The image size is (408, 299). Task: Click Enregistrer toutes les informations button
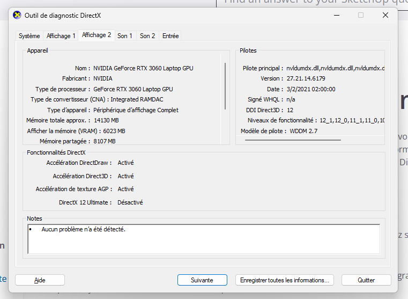pos(284,280)
